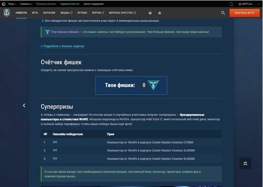Click the token count value 0
Image resolution: width=263 pixels, height=187 pixels.
(144, 85)
